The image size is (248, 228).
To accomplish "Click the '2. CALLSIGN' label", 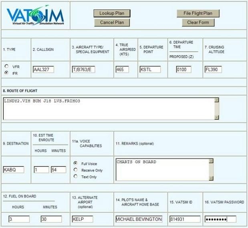I will point(43,50).
